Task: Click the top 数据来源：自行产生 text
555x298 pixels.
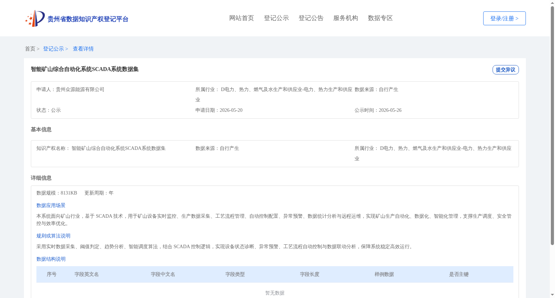Action: point(376,89)
